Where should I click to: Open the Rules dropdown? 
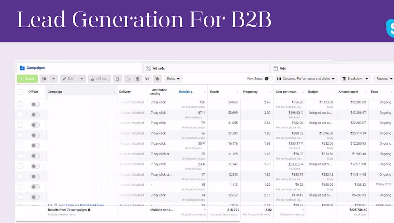click(x=173, y=79)
